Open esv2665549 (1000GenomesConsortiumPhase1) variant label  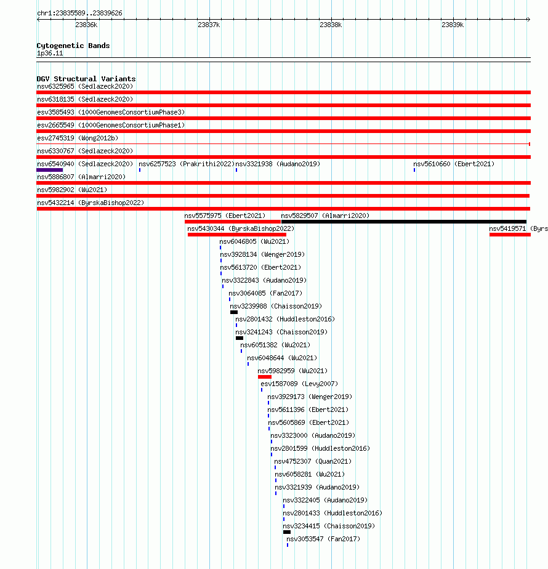tap(111, 125)
